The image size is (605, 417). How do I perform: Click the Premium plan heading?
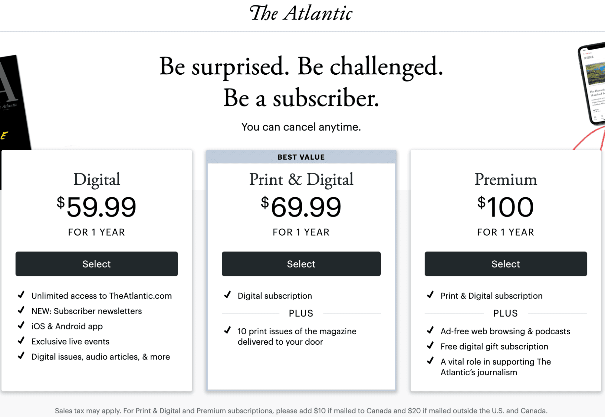coord(505,179)
